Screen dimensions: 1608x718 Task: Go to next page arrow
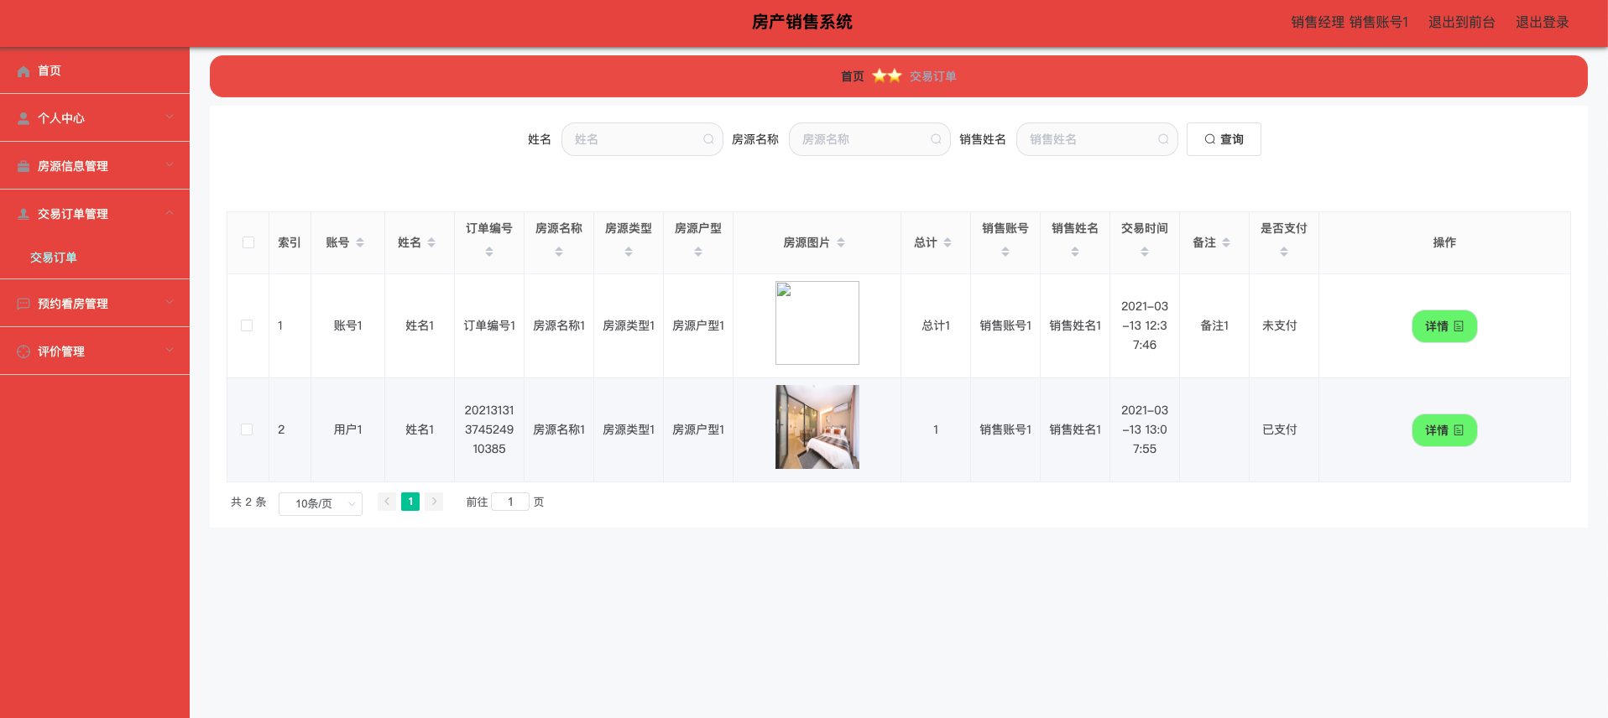coord(434,502)
